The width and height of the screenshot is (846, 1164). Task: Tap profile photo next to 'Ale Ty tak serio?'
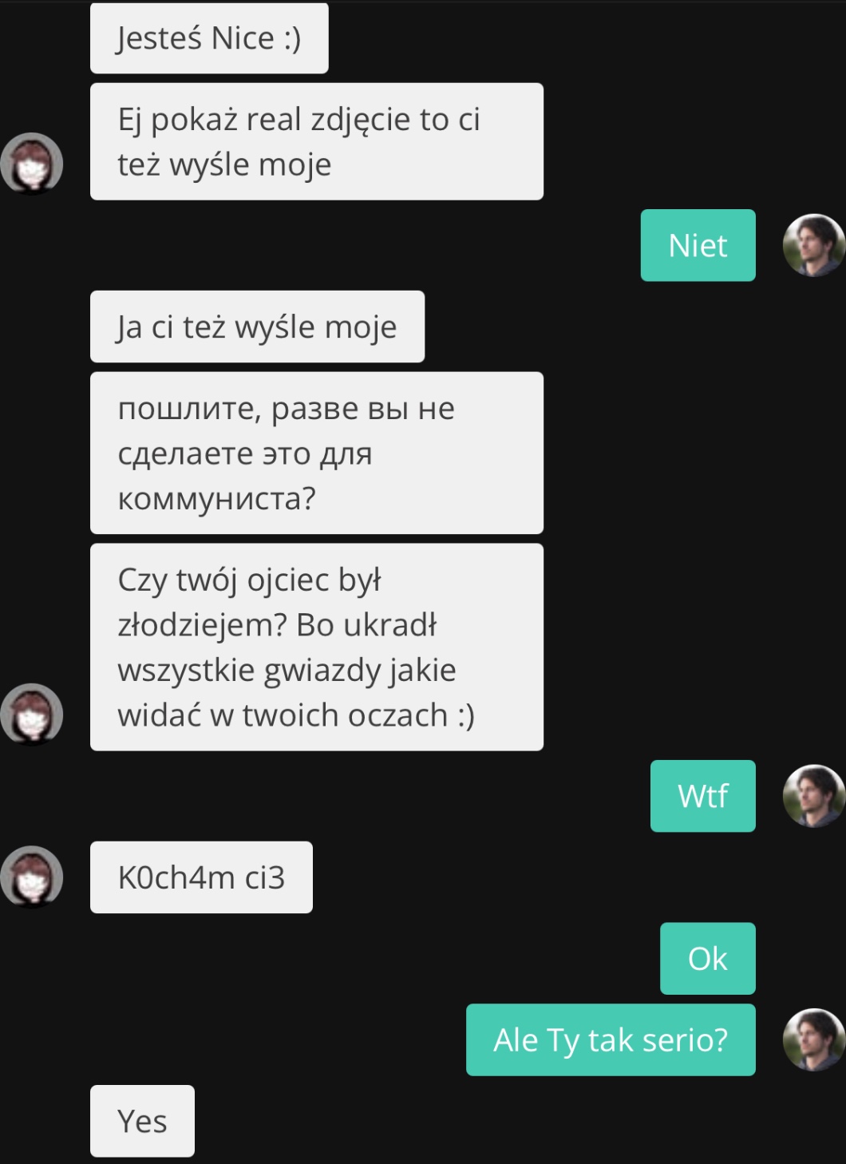coord(813,1039)
